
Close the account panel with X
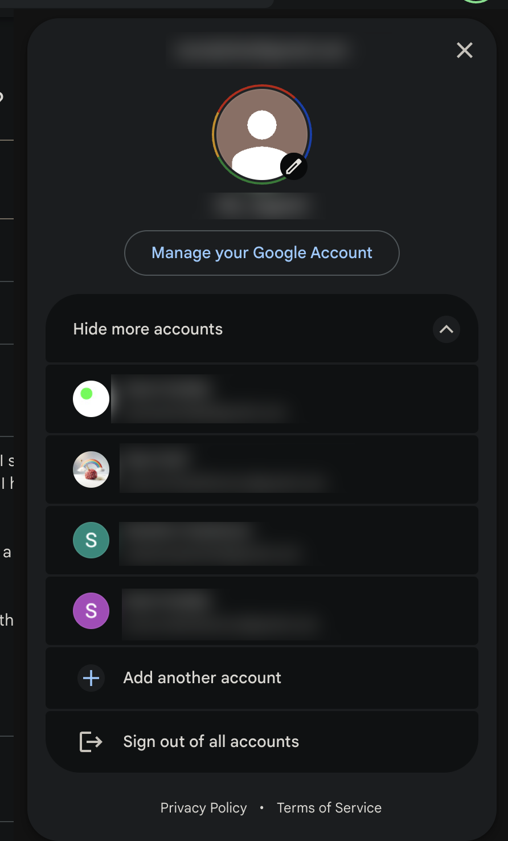point(465,51)
